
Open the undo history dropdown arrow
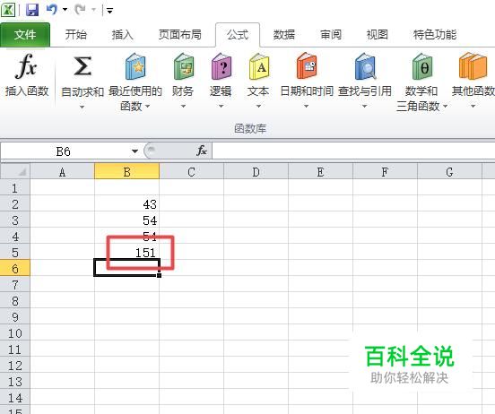tap(65, 10)
